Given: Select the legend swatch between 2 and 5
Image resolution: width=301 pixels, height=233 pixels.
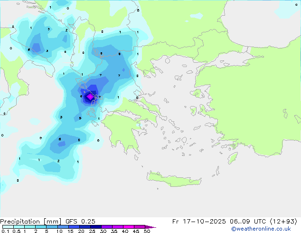Looking at the screenshot, I should tap(41, 227).
